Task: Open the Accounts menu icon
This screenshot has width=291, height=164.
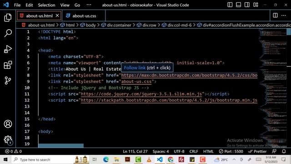Action: click(8, 124)
